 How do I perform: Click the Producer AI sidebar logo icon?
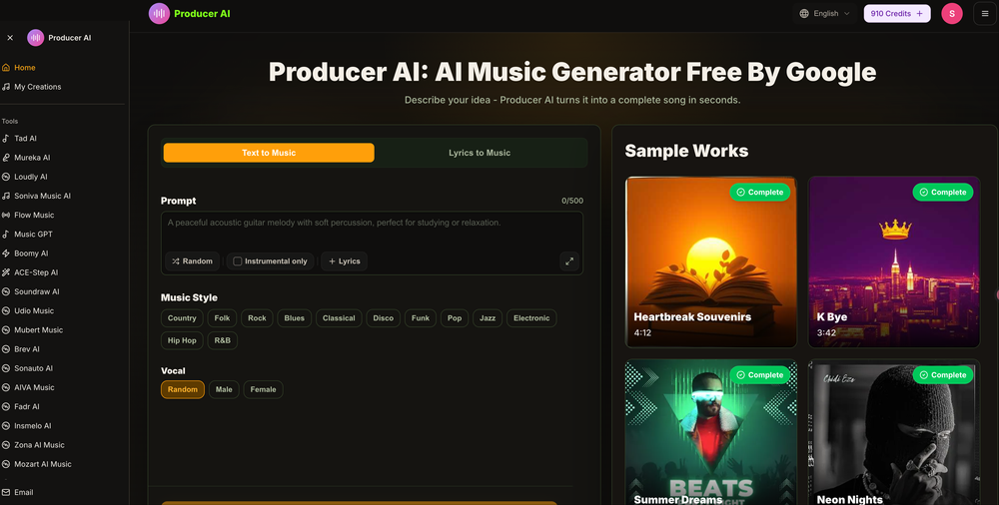[x=36, y=38]
